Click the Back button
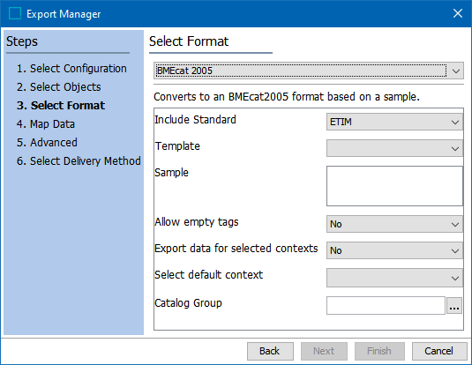Screen dimensions: 472x365 tap(270, 351)
